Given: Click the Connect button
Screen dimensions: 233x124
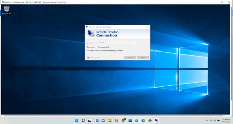Looking at the screenshot, I should [130, 57].
